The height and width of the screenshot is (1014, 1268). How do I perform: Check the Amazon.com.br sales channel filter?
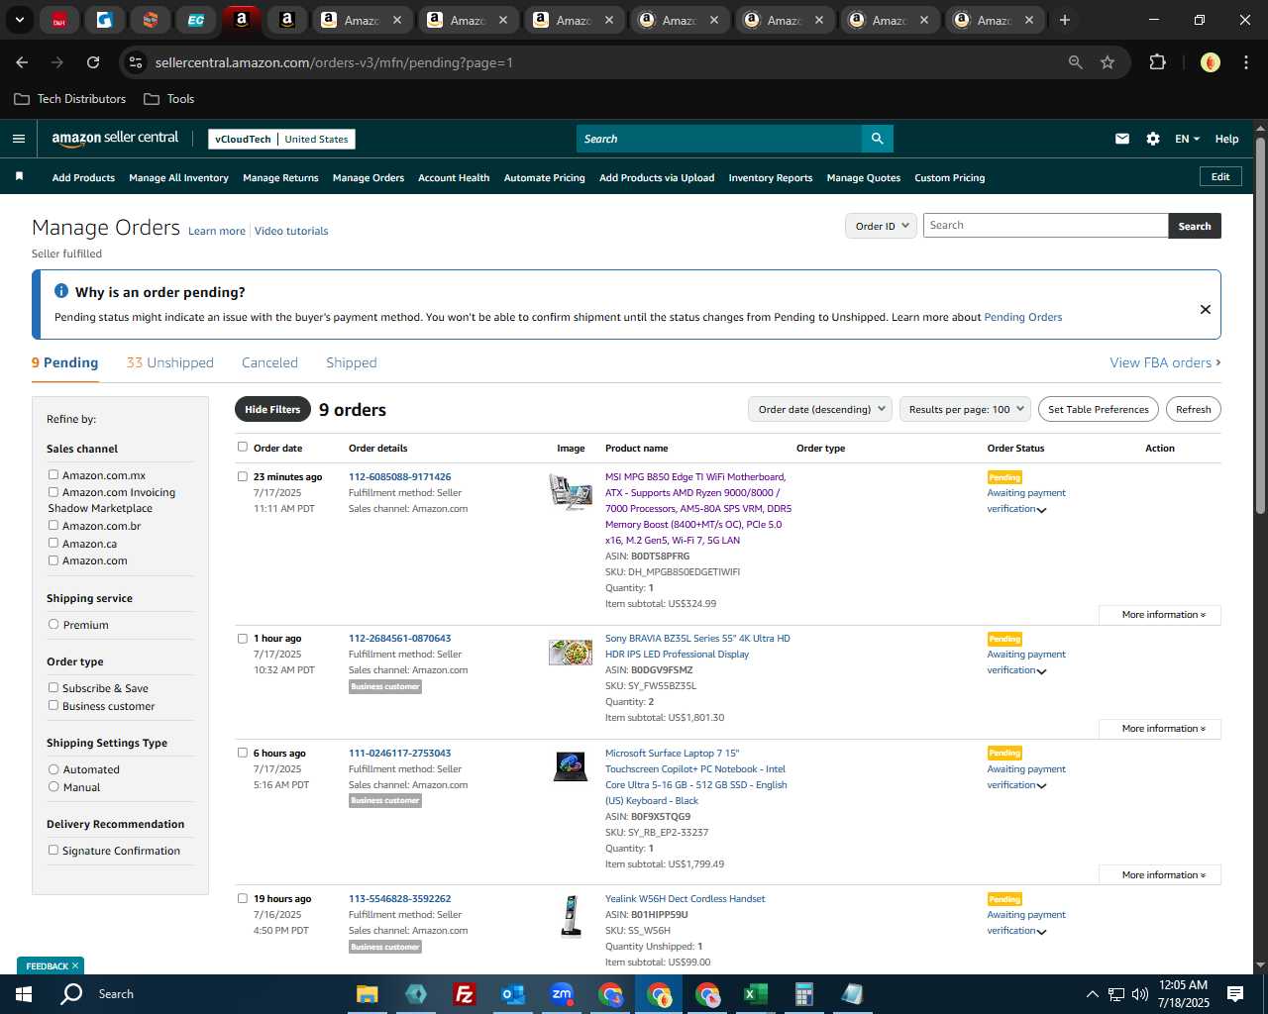click(53, 525)
